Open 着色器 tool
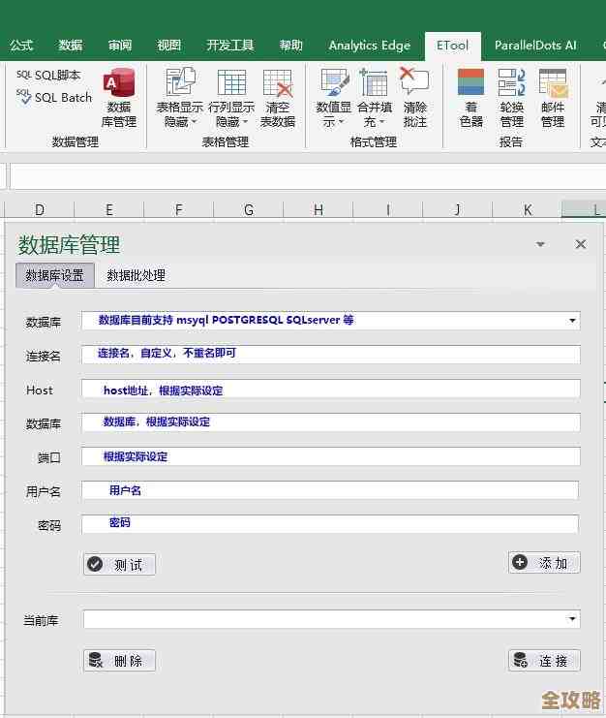The height and width of the screenshot is (718, 606). point(471,98)
